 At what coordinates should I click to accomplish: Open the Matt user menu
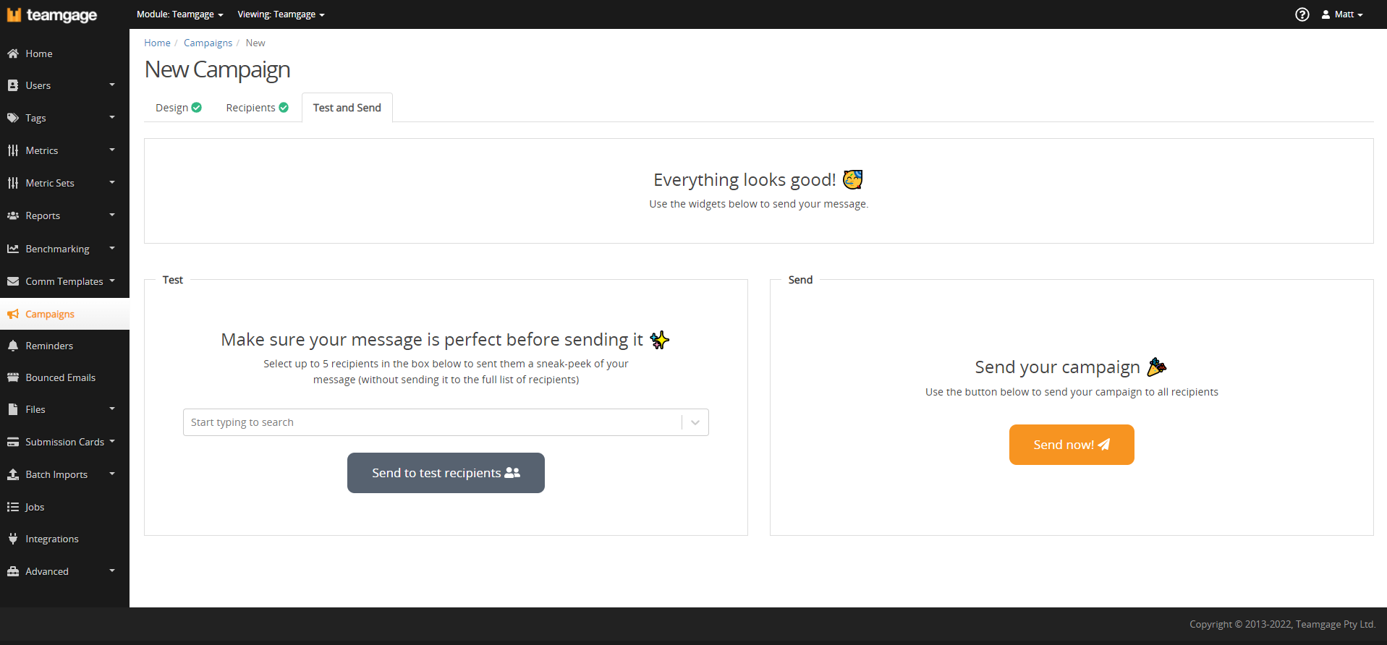point(1342,14)
